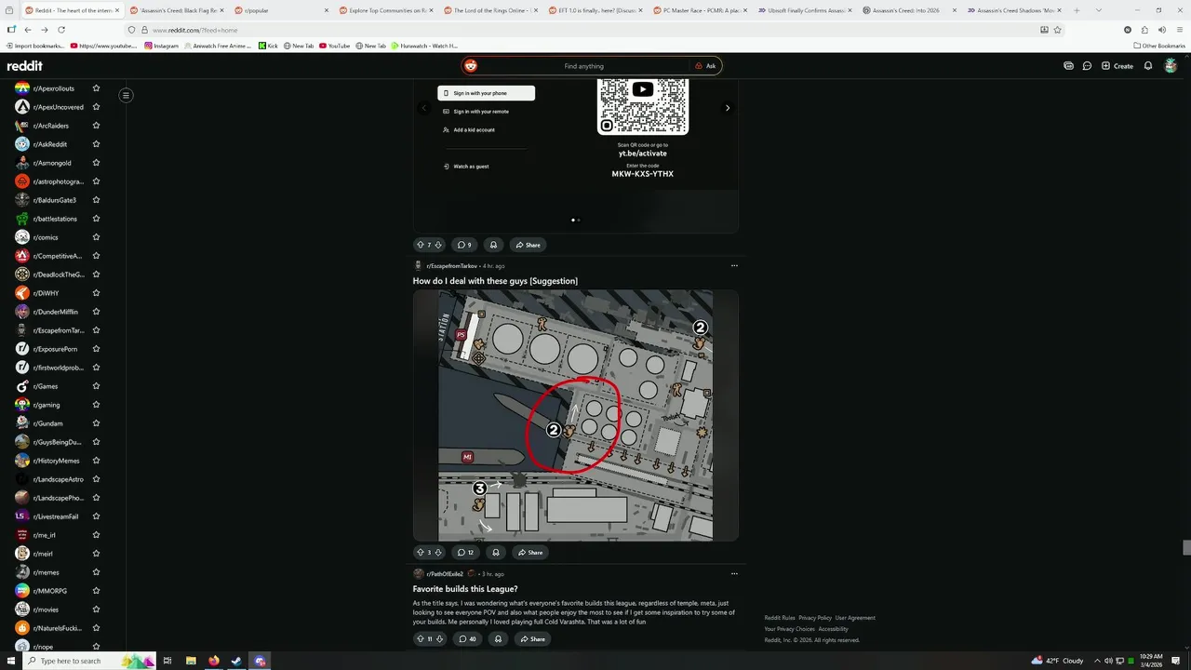Open the user avatar profile menu
Screen dimensions: 1191x670
point(1171,66)
